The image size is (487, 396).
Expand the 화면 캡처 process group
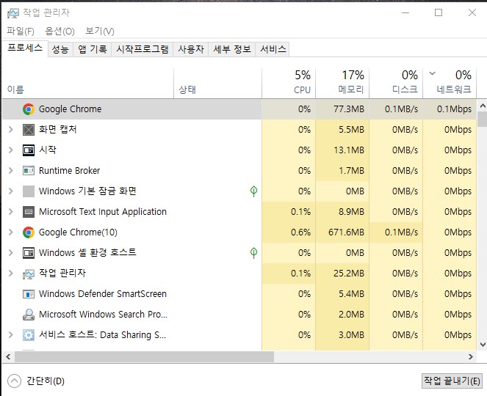[x=11, y=130]
